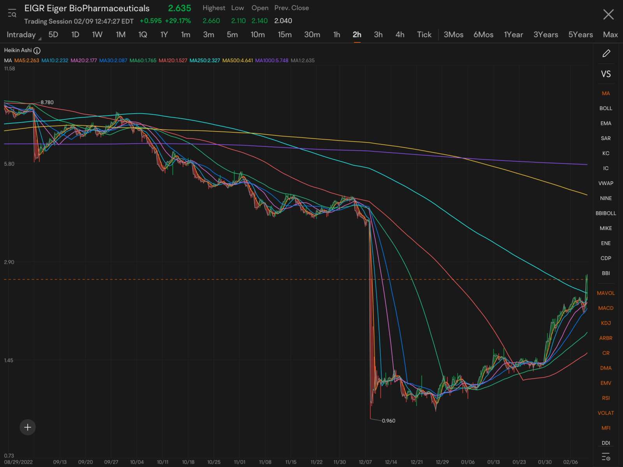This screenshot has width=623, height=467.
Task: Toggle the EMA indicator
Action: tap(606, 123)
